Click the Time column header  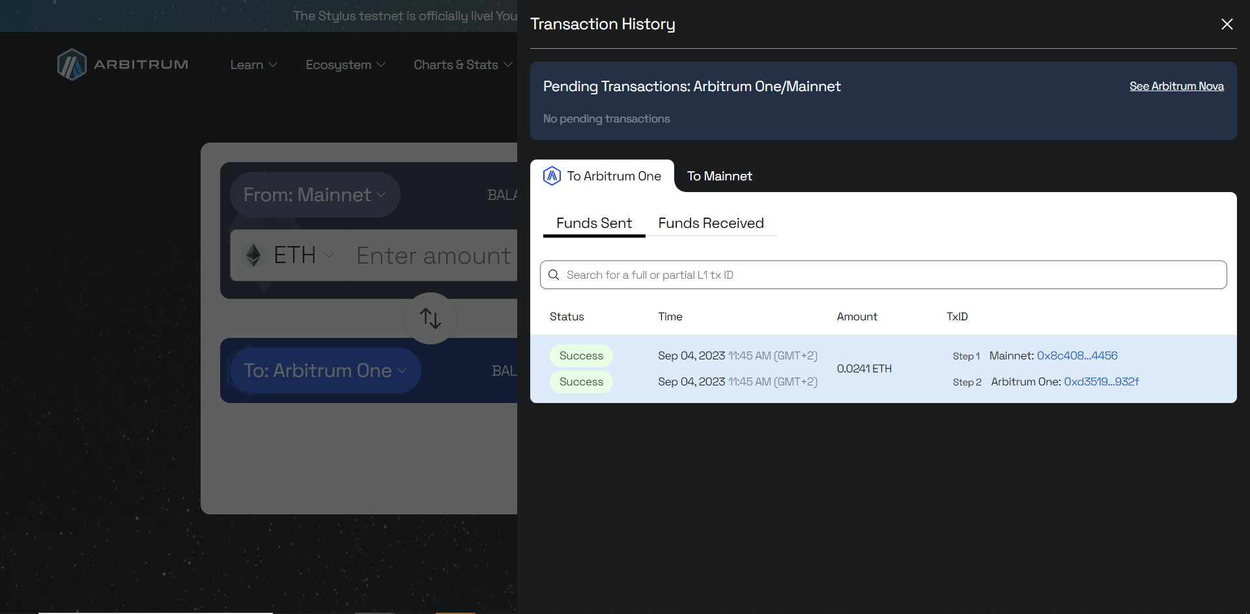[670, 316]
